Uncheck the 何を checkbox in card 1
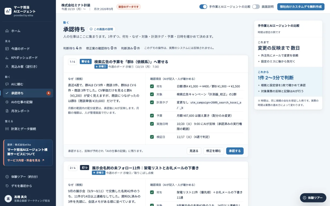Viewport: 330px width, 206px height. click(152, 86)
